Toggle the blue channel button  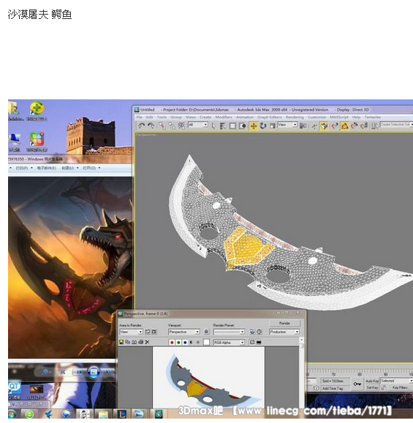tap(185, 343)
